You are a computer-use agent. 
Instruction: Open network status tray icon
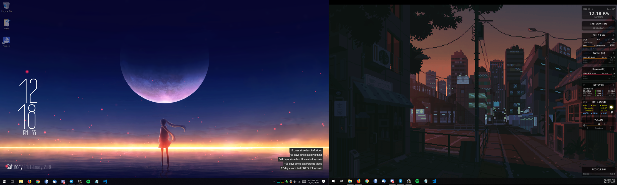click(x=299, y=182)
